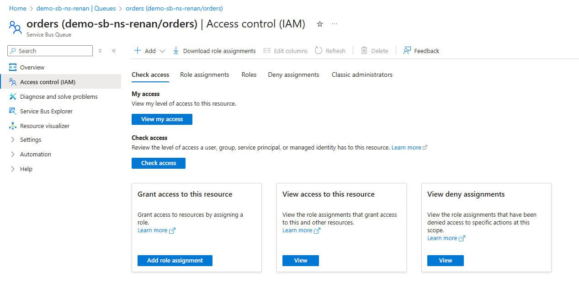Click the Feedback icon in toolbar
This screenshot has height=305, width=579.
click(x=407, y=51)
